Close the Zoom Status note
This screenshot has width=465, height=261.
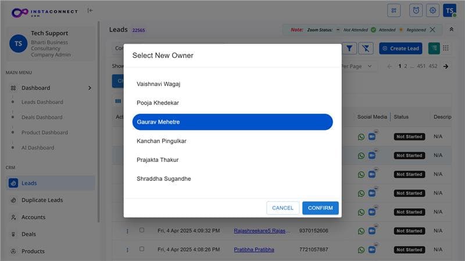pos(432,30)
